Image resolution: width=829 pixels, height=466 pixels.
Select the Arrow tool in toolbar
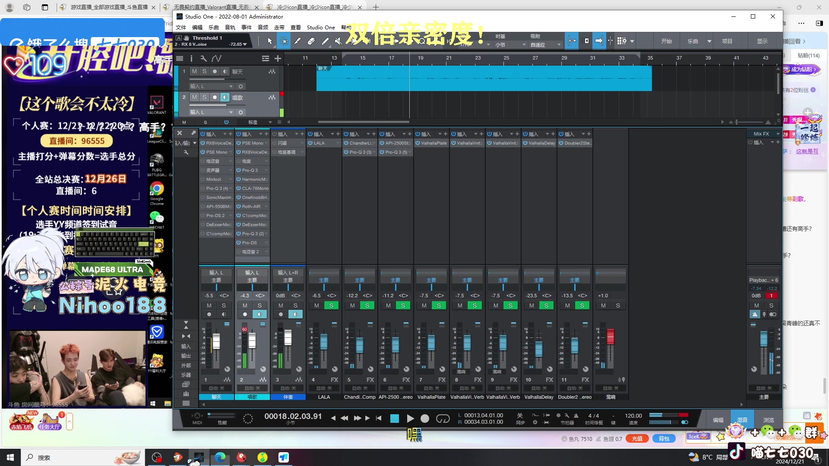270,41
